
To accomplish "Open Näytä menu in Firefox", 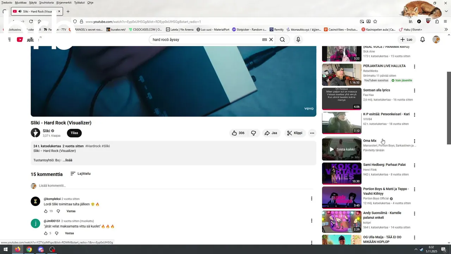I will (33, 2).
